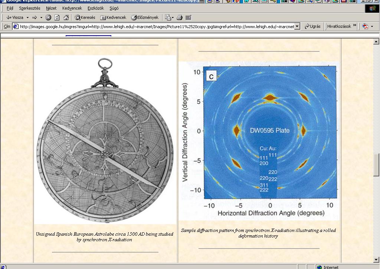Expand the Forward history dropdown arrow
This screenshot has height=269, width=380.
coord(41,17)
